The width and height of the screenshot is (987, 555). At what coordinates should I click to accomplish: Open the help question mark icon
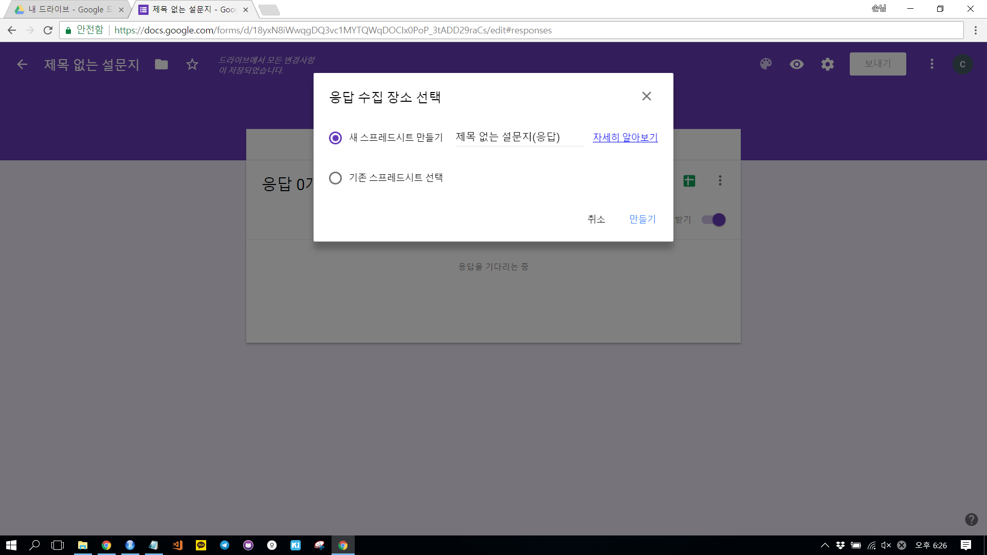point(971,520)
